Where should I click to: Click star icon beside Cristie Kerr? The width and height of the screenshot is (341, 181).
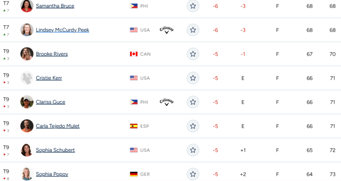193,78
